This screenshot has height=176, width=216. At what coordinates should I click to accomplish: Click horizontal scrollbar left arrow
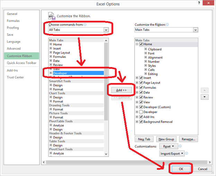(x=44, y=162)
